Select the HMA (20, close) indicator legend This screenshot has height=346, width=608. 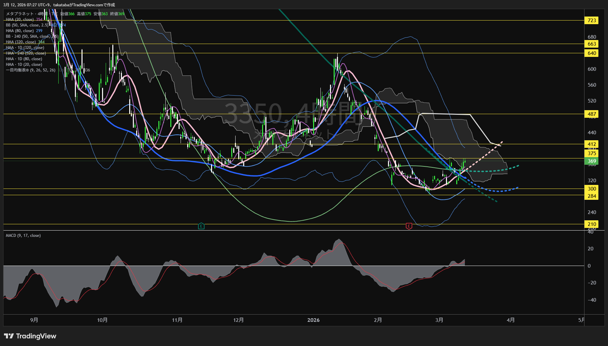20,20
